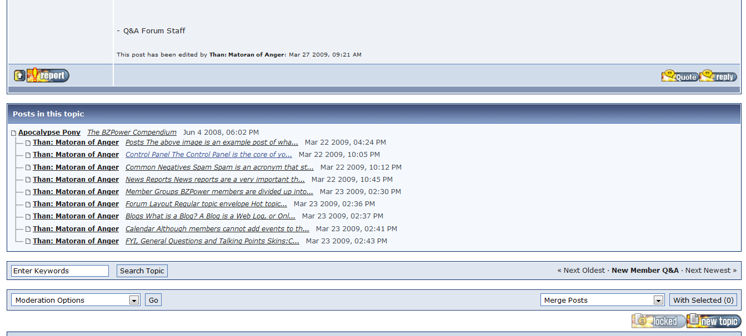Open Than: Matoran of Anger on Calendar row
The height and width of the screenshot is (336, 746).
[76, 228]
